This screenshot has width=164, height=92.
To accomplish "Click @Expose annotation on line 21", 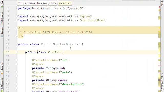I will coord(38,88).
